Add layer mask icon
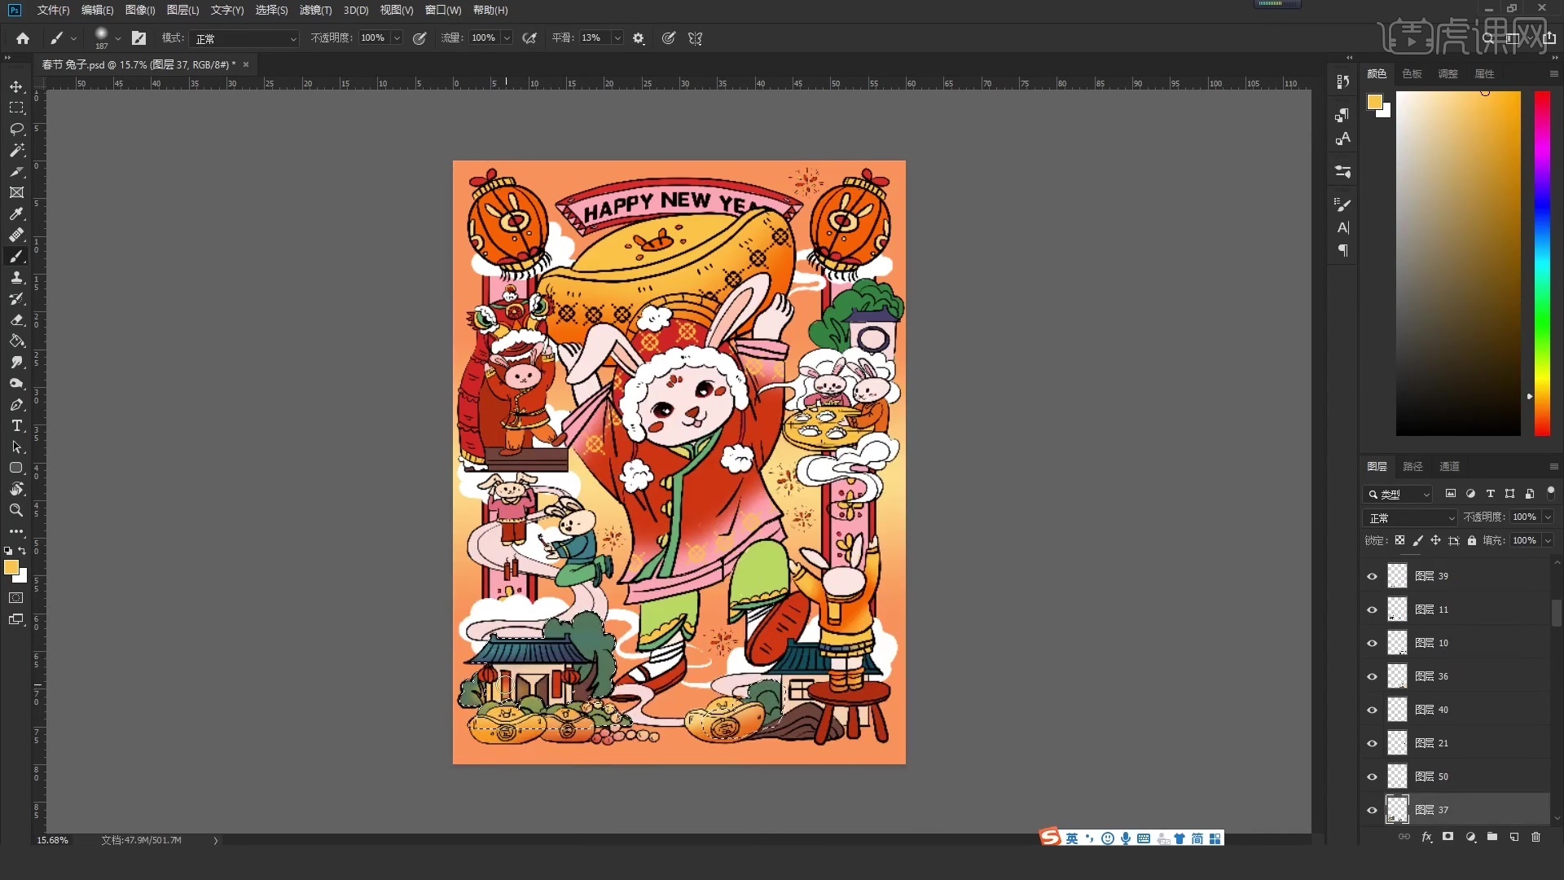Image resolution: width=1564 pixels, height=880 pixels. pyautogui.click(x=1448, y=837)
